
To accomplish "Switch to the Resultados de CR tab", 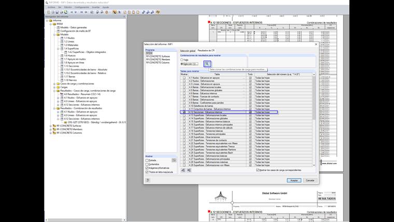I will tap(206, 50).
